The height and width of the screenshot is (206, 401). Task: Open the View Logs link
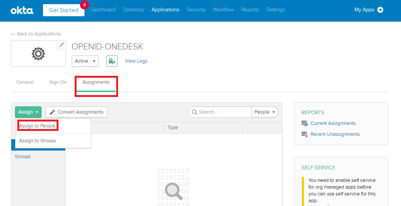[136, 61]
